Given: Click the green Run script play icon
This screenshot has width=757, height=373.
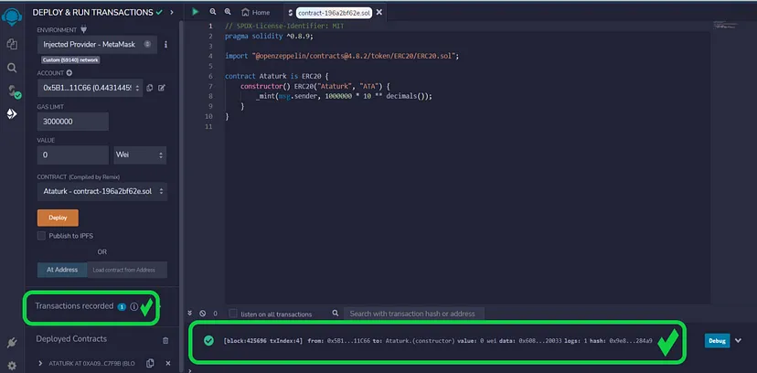Looking at the screenshot, I should tap(195, 12).
